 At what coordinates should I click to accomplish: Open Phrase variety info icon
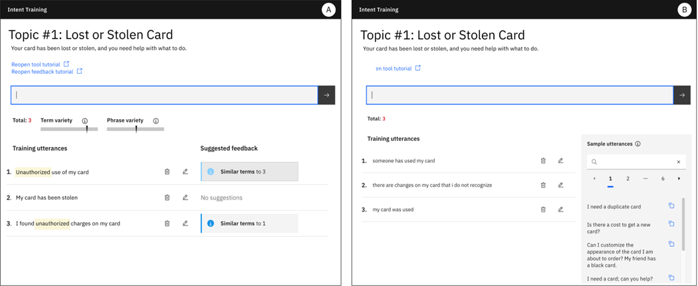pos(156,121)
